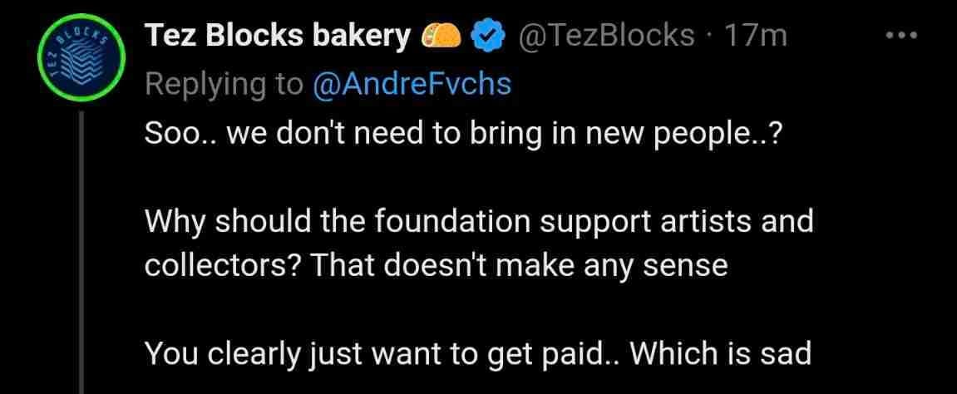
Task: Click the line starting "Why should the foundation"
Action: 478,222
